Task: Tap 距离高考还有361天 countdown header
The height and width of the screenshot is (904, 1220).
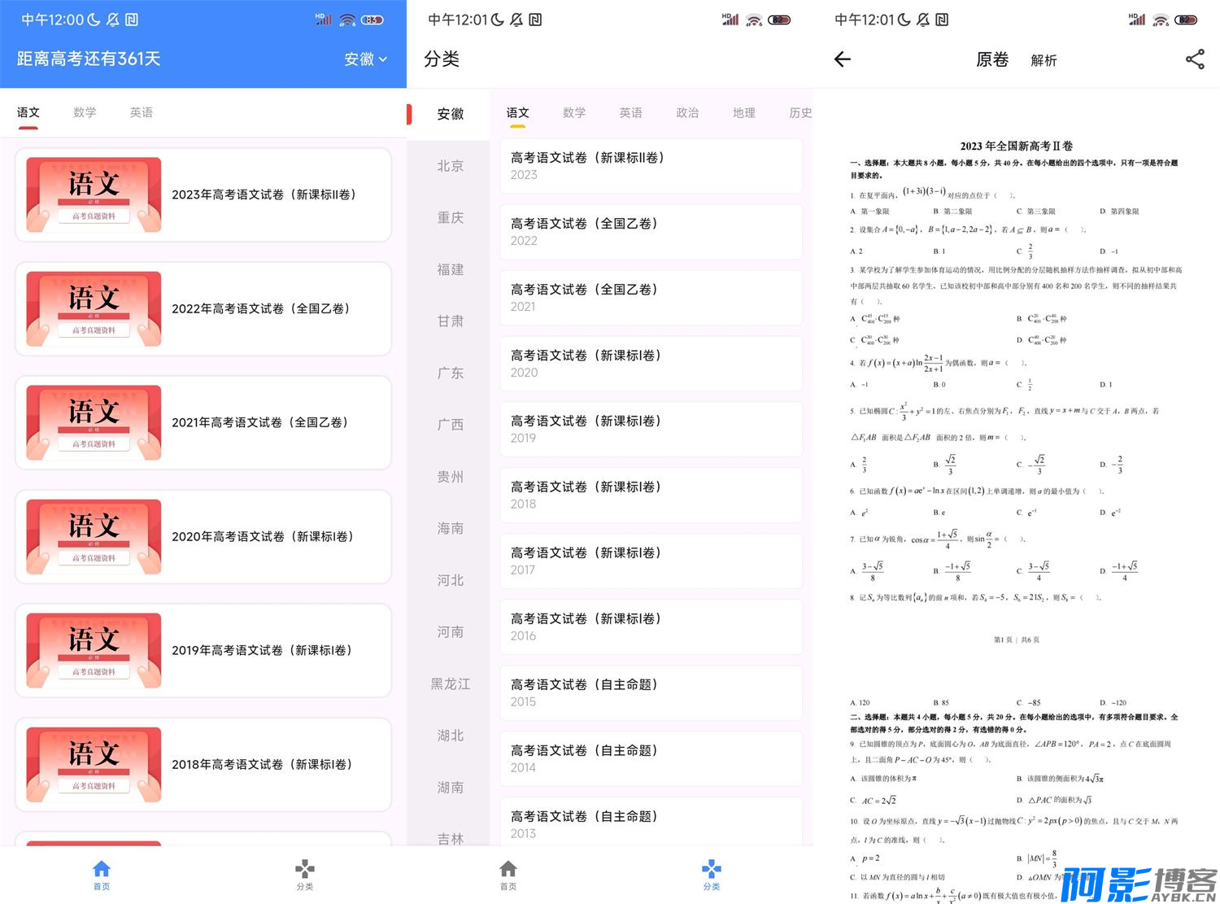Action: point(89,59)
